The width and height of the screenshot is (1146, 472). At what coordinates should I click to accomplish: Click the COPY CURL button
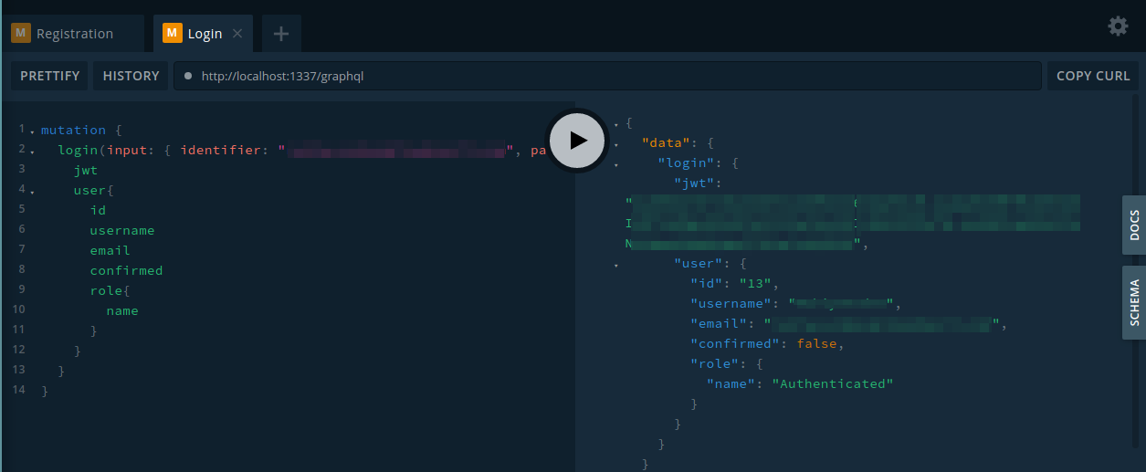[1093, 76]
